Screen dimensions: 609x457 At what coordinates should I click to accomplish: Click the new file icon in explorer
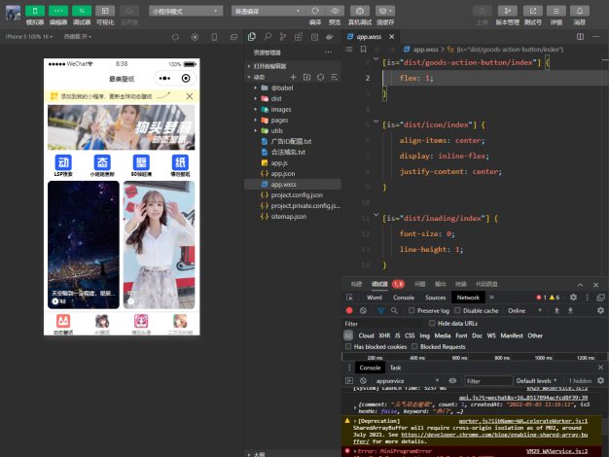(292, 76)
